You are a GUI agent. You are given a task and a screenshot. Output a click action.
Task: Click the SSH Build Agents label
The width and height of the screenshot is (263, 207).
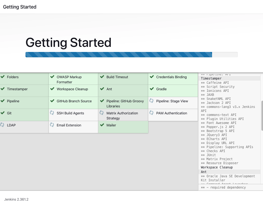[x=70, y=113]
